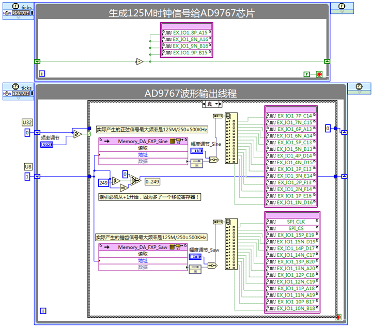This screenshot has width=373, height=328.
Task: Click the U8 constant 1 on bottom loop
Action: click(27, 177)
